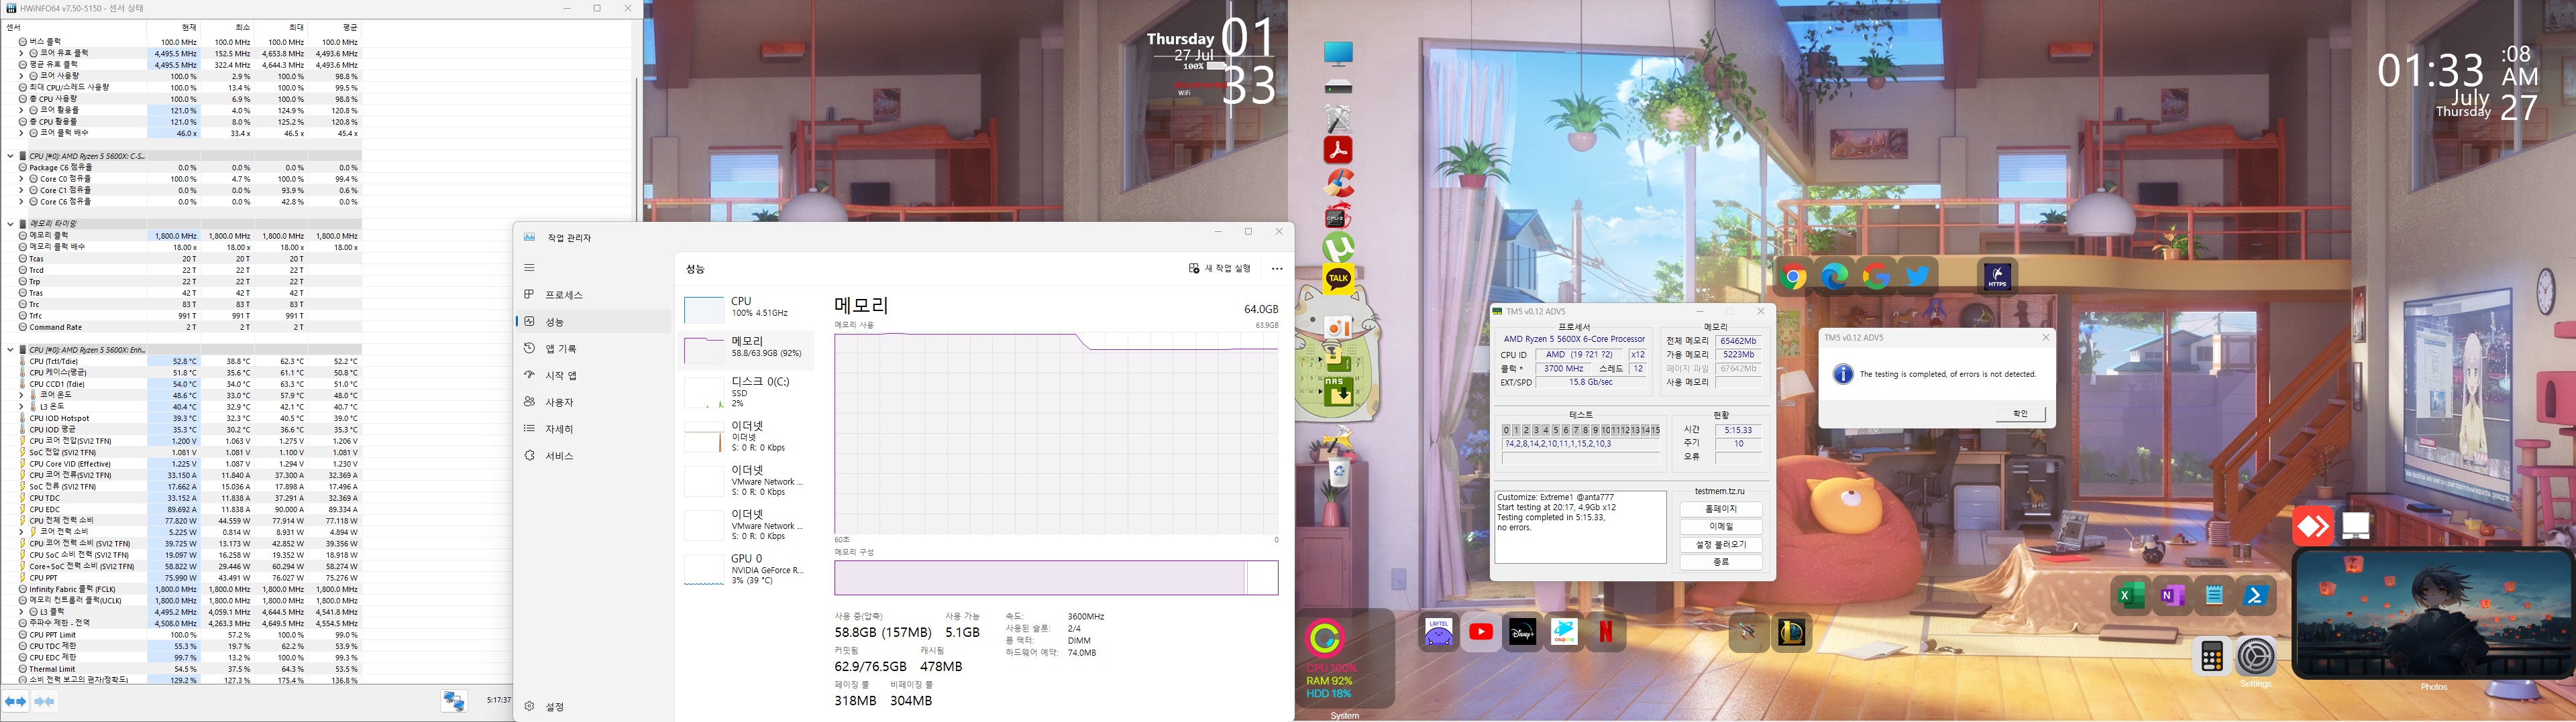Viewport: 2576px width, 722px height.
Task: Open HWiNFO network remote-sensor icon
Action: (454, 701)
